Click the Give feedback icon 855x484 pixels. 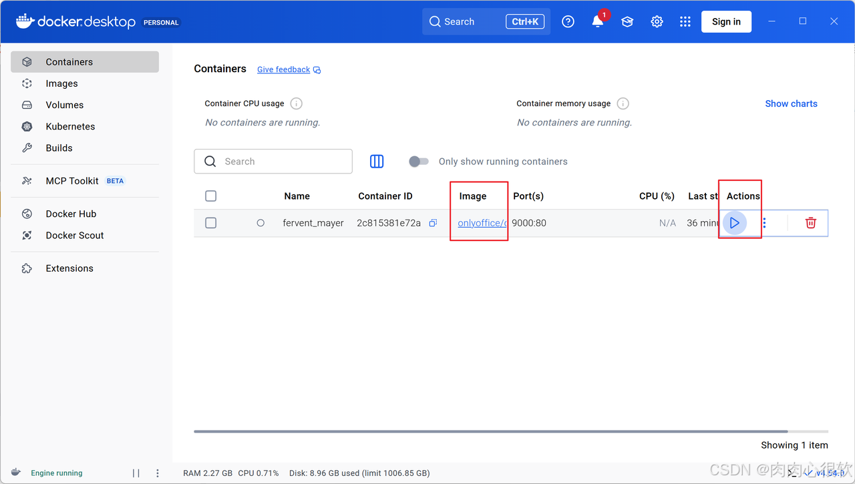tap(317, 70)
